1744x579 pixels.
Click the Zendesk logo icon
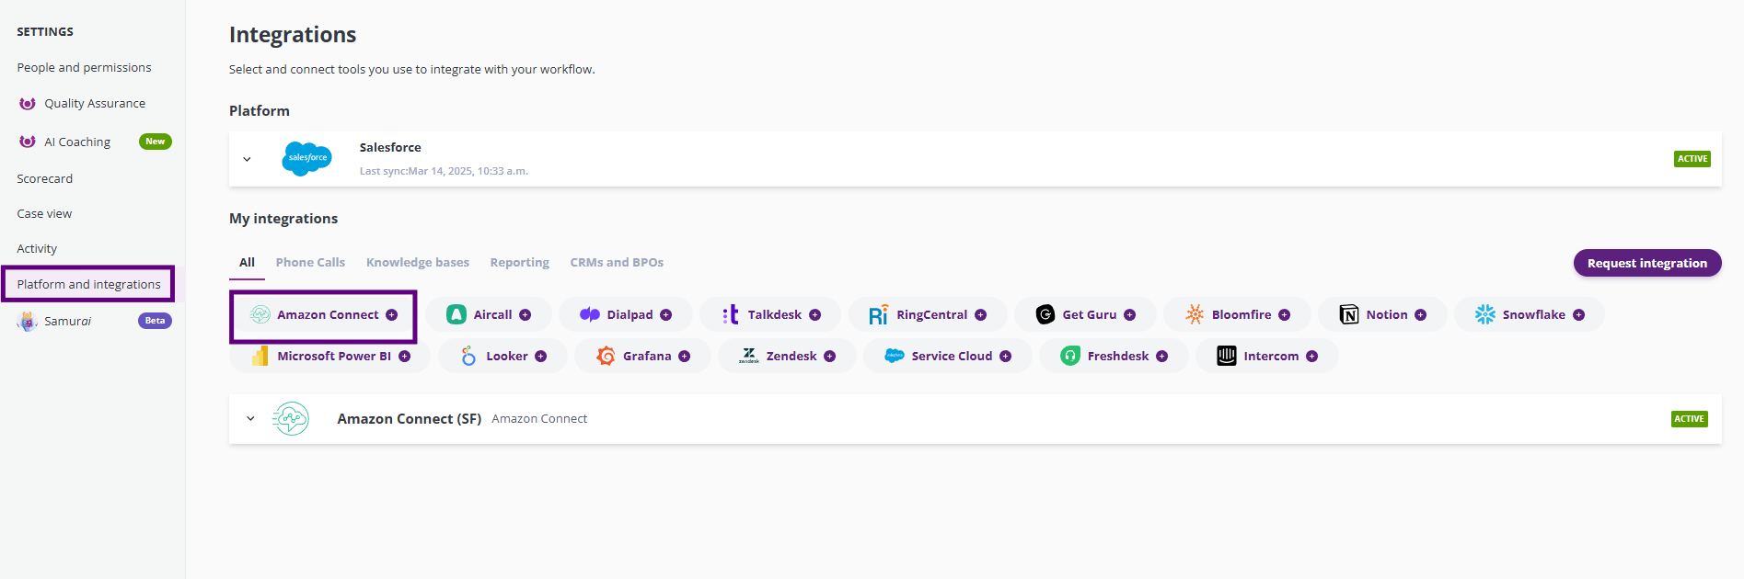749,357
